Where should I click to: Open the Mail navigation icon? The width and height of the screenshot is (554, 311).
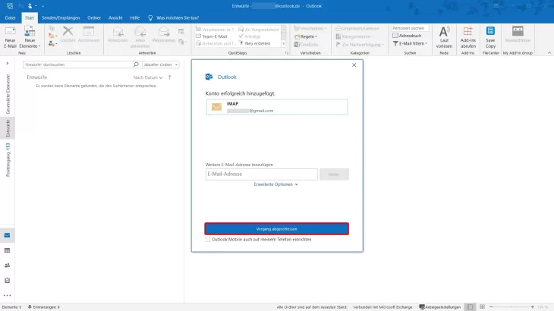click(8, 236)
